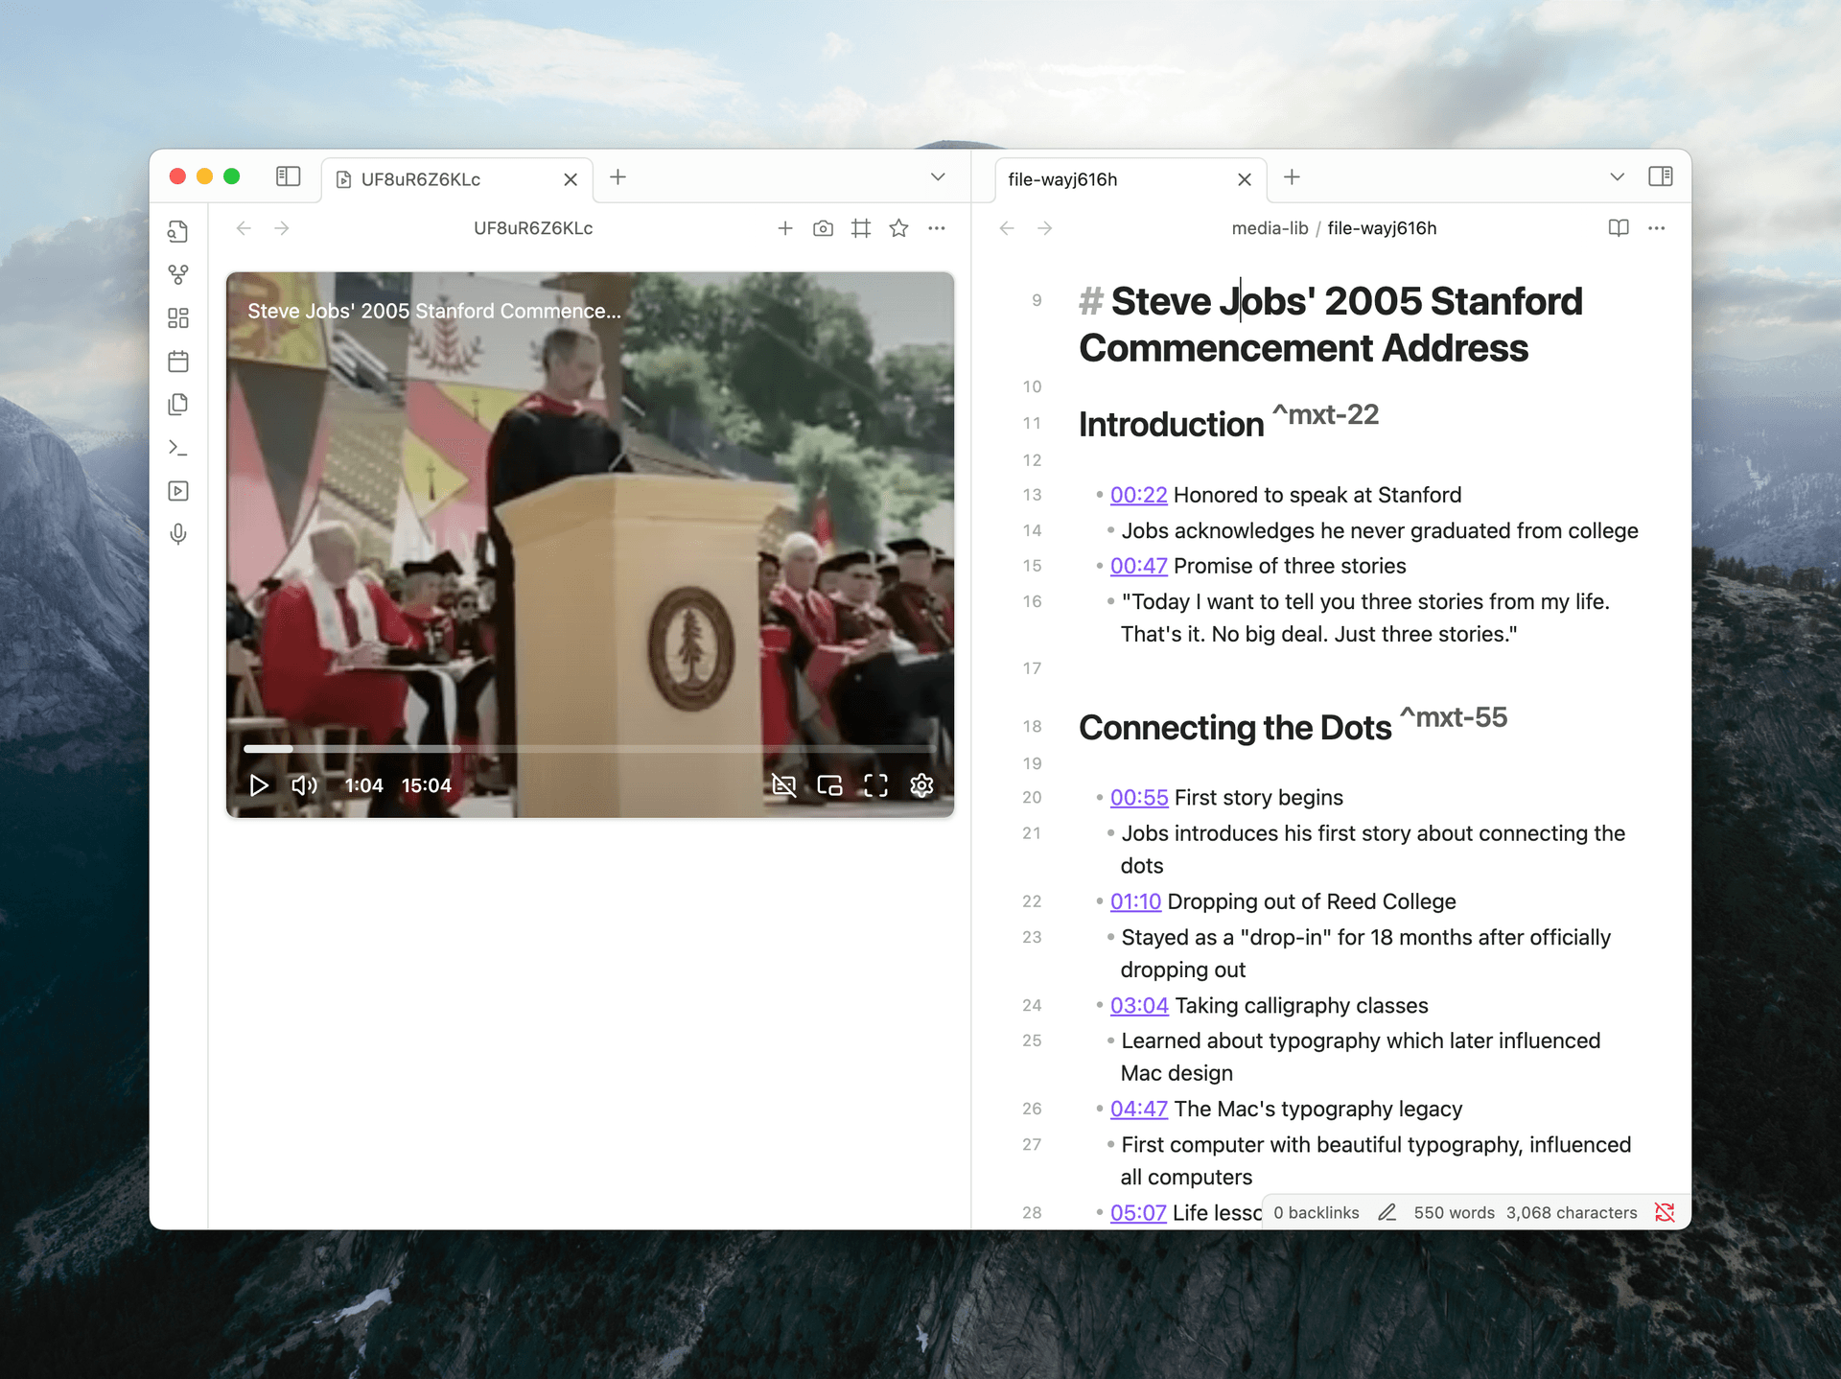Image resolution: width=1841 pixels, height=1379 pixels.
Task: Toggle reading view on the file-wayj616h note
Action: pos(1618,228)
